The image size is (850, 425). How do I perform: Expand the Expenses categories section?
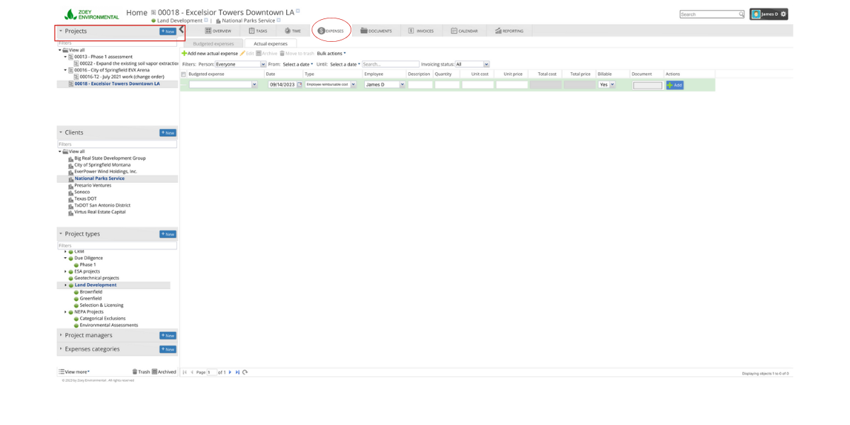[x=92, y=349]
